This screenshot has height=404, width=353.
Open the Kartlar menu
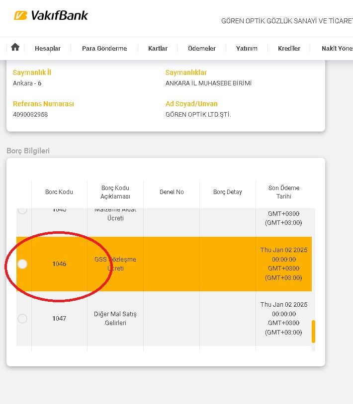158,48
